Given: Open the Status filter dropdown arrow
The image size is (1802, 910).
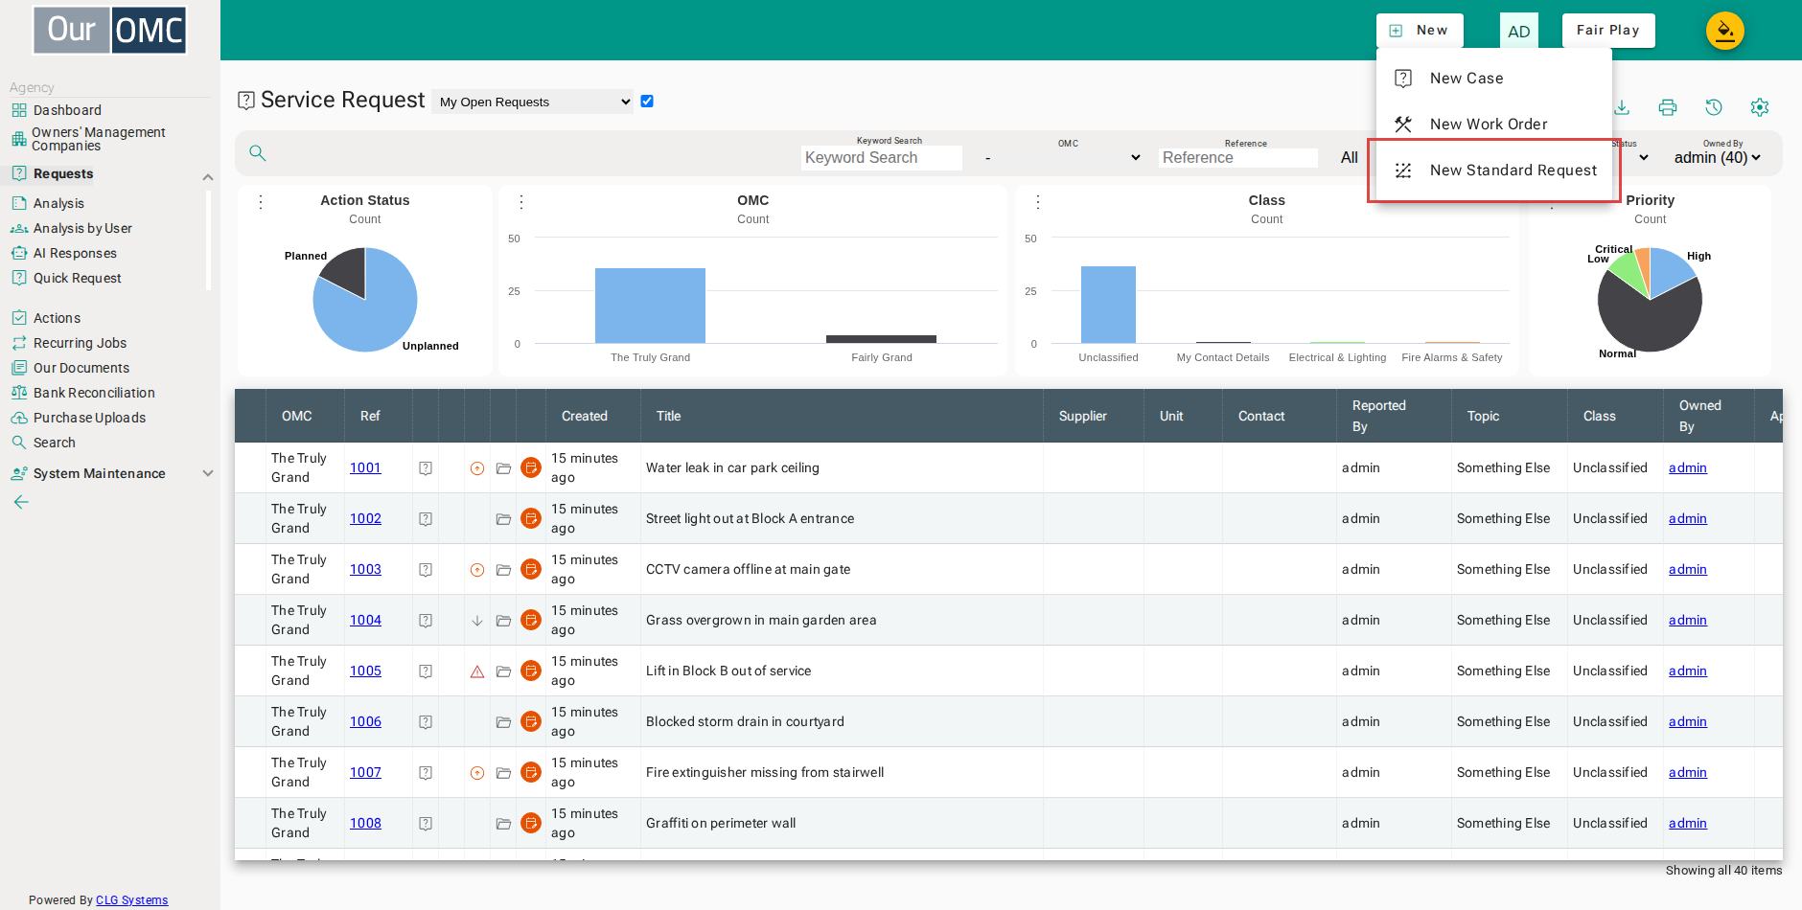Looking at the screenshot, I should tap(1644, 158).
